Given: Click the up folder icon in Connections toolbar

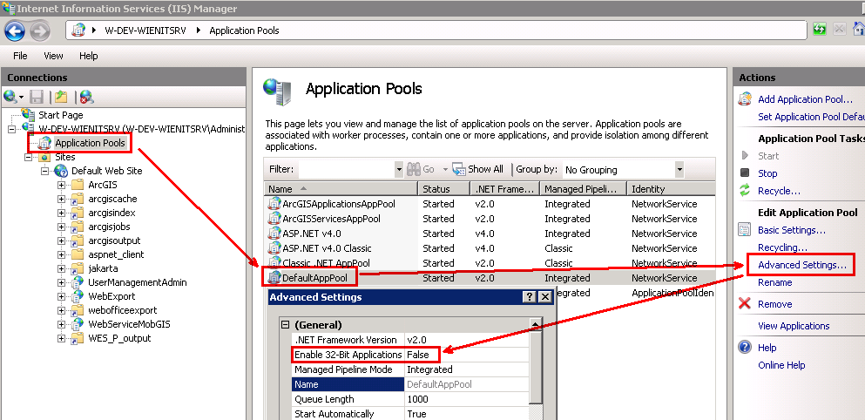Looking at the screenshot, I should tap(61, 97).
